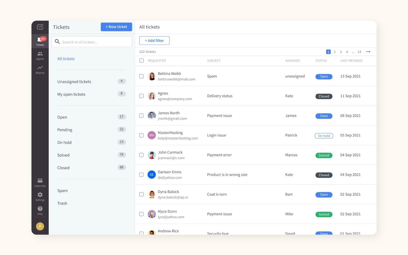Go to page 2
The height and width of the screenshot is (255, 408).
pyautogui.click(x=334, y=52)
